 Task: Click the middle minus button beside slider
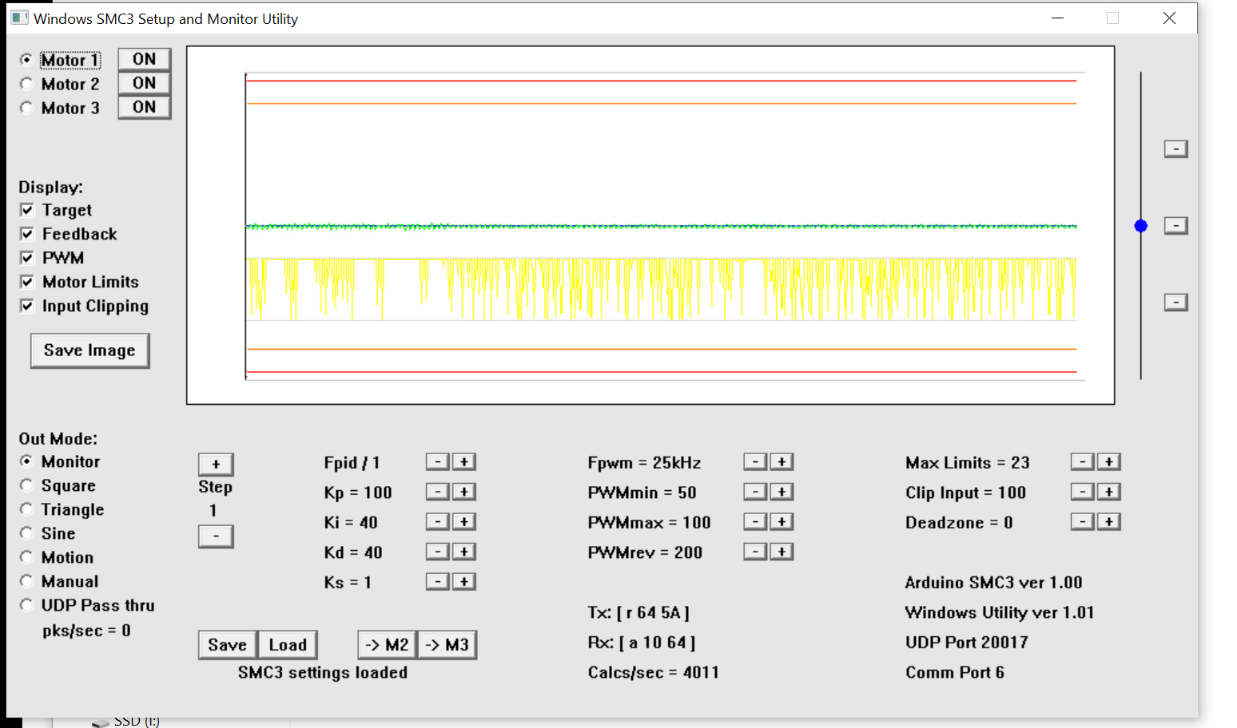(1176, 226)
